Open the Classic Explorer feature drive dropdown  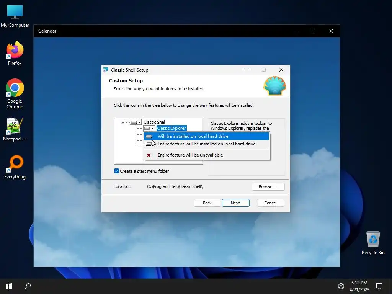[149, 128]
